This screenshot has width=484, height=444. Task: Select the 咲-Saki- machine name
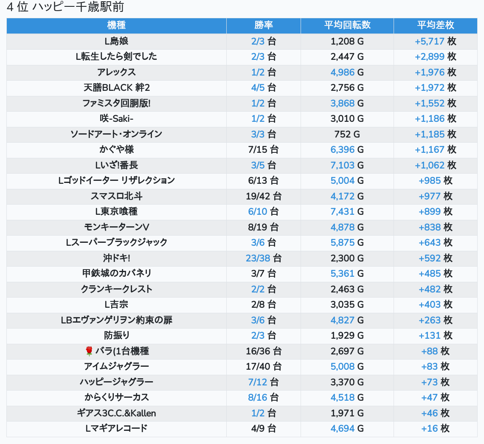(116, 119)
